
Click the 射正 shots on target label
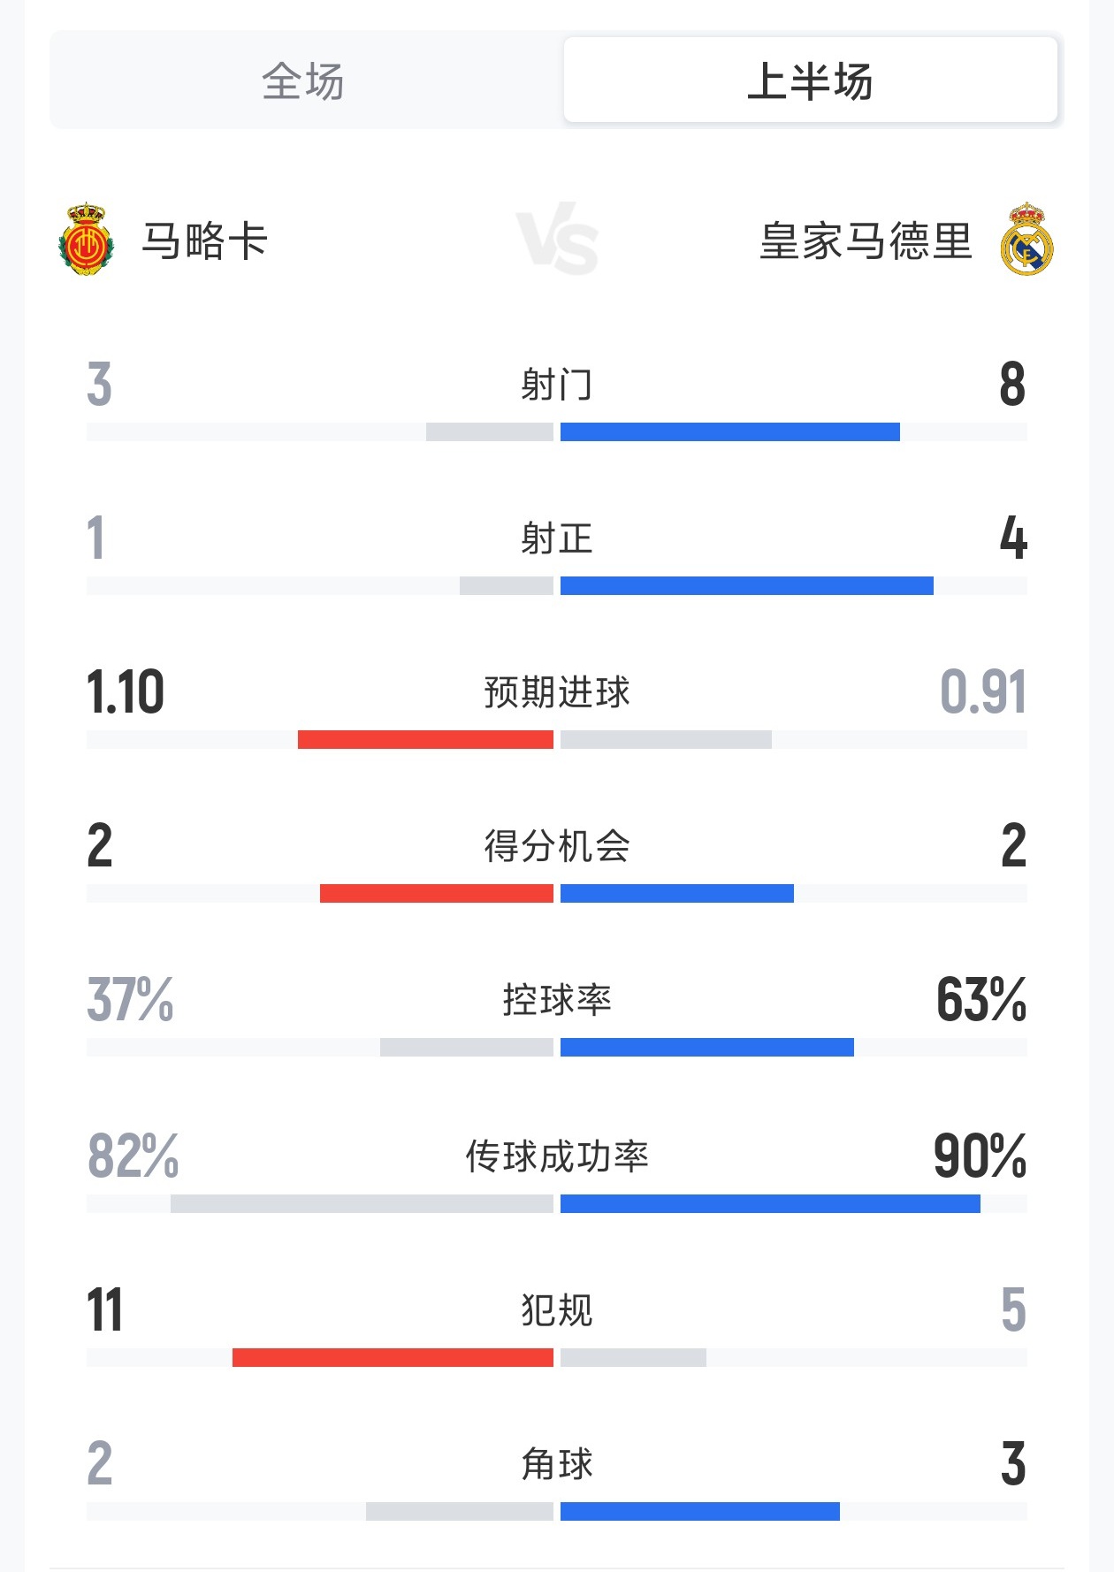556,538
